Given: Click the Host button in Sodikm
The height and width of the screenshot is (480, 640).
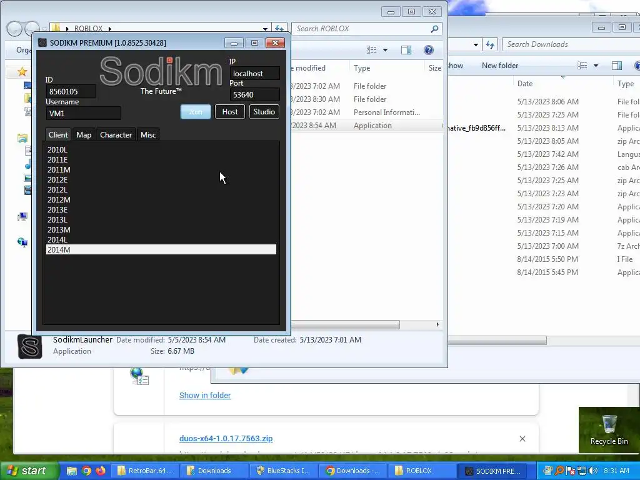Looking at the screenshot, I should pos(230,111).
